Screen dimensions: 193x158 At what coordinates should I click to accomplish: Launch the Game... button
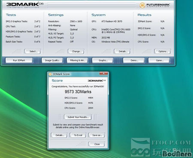[159, 60]
